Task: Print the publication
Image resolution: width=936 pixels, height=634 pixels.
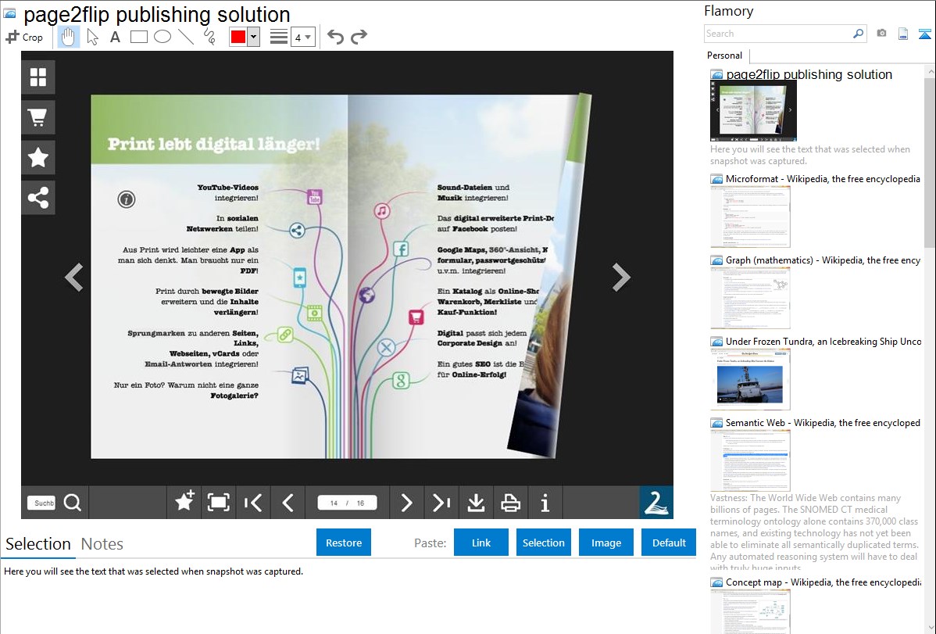Action: 510,502
